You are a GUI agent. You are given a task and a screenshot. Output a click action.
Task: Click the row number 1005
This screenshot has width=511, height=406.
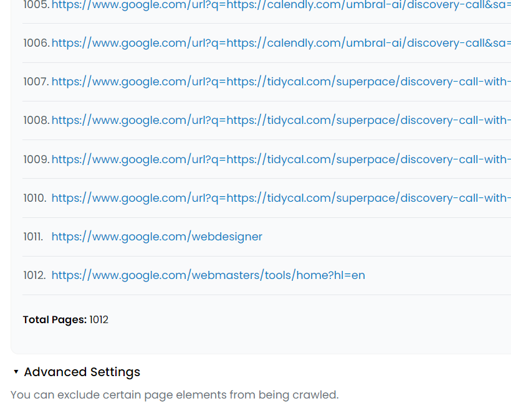click(36, 5)
